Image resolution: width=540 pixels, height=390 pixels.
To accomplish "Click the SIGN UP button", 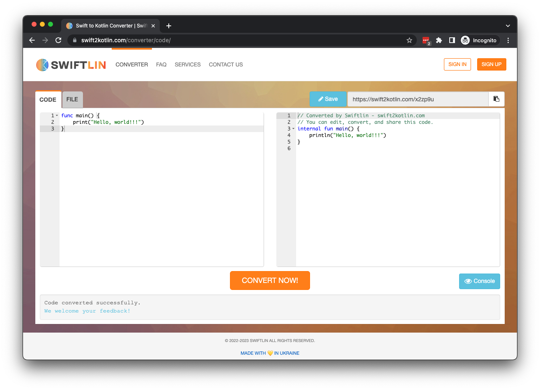I will coord(492,64).
